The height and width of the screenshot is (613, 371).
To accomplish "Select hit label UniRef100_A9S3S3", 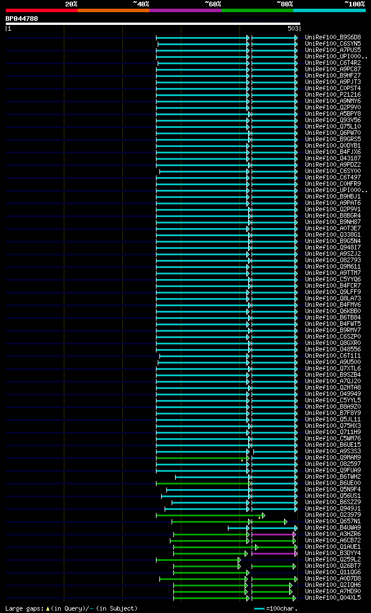I will (x=333, y=451).
